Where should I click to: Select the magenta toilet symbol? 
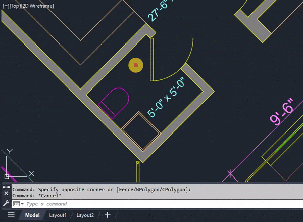114,103
